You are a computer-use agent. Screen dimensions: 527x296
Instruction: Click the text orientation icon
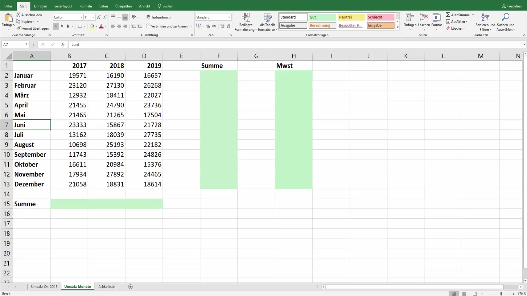(x=134, y=17)
